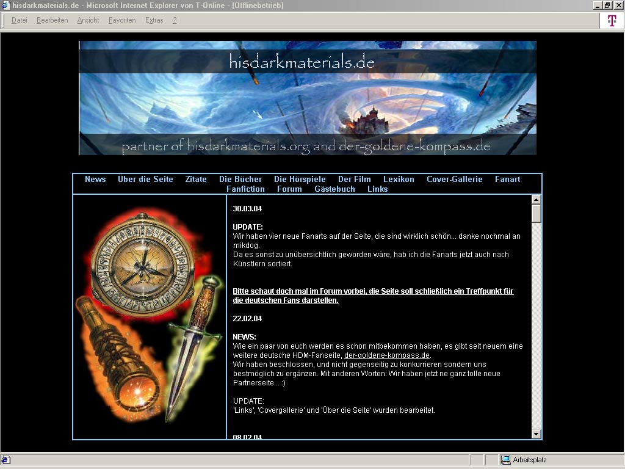This screenshot has width=625, height=469.
Task: Click the Internet Explorer title bar icon
Action: [5, 5]
